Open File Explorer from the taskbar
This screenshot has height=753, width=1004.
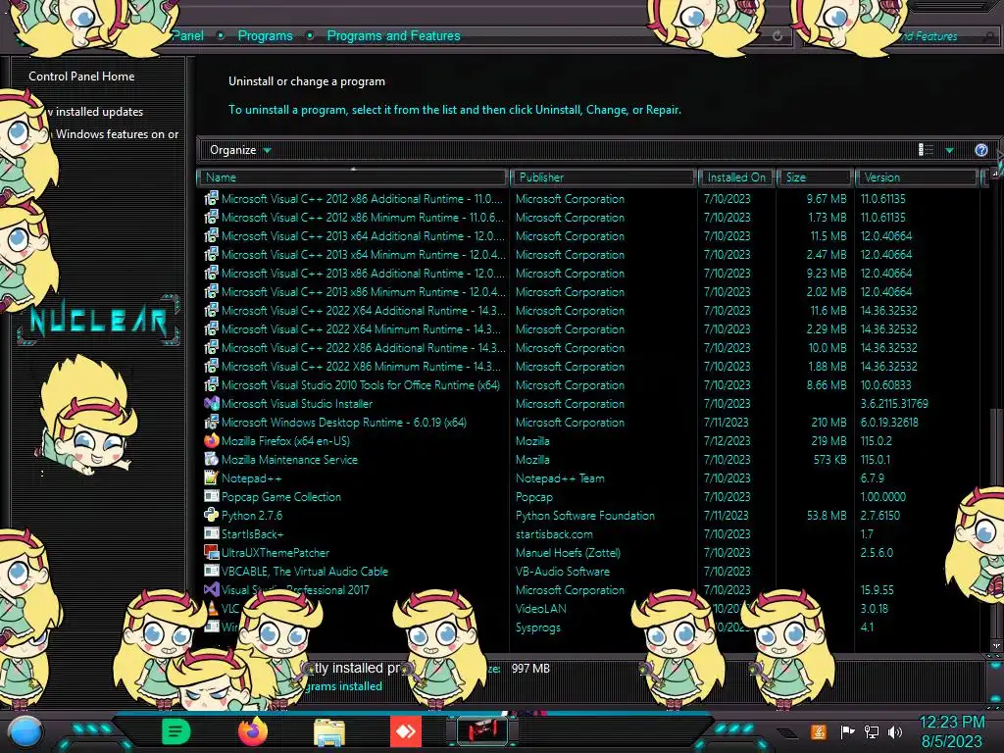pos(329,732)
